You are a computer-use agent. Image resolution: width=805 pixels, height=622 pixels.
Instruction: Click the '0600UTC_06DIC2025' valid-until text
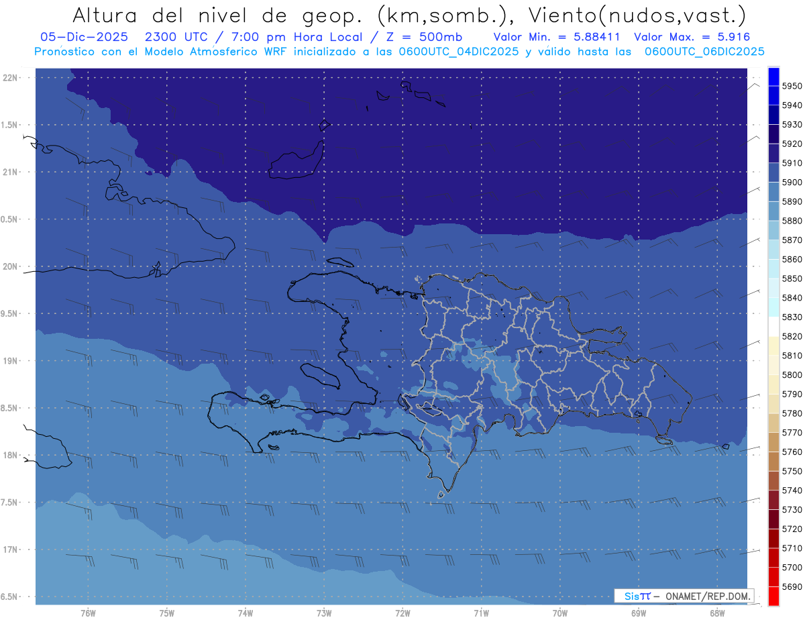704,51
